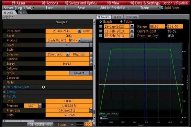Click the Price 1.080 field
The width and height of the screenshot is (191, 127).
tap(69, 101)
